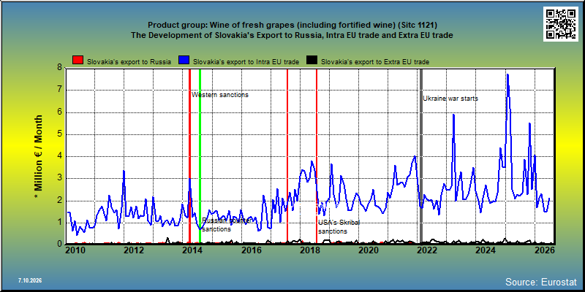The height and width of the screenshot is (292, 585).
Task: Click the 2018 x-axis year label
Action: point(309,250)
